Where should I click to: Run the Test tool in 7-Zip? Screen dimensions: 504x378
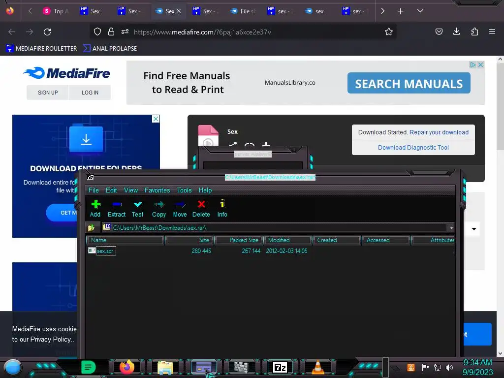click(138, 209)
